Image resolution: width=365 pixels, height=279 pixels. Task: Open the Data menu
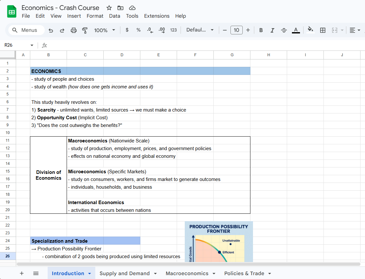tap(115, 16)
